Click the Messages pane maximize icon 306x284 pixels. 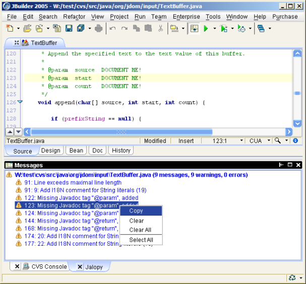pos(290,165)
